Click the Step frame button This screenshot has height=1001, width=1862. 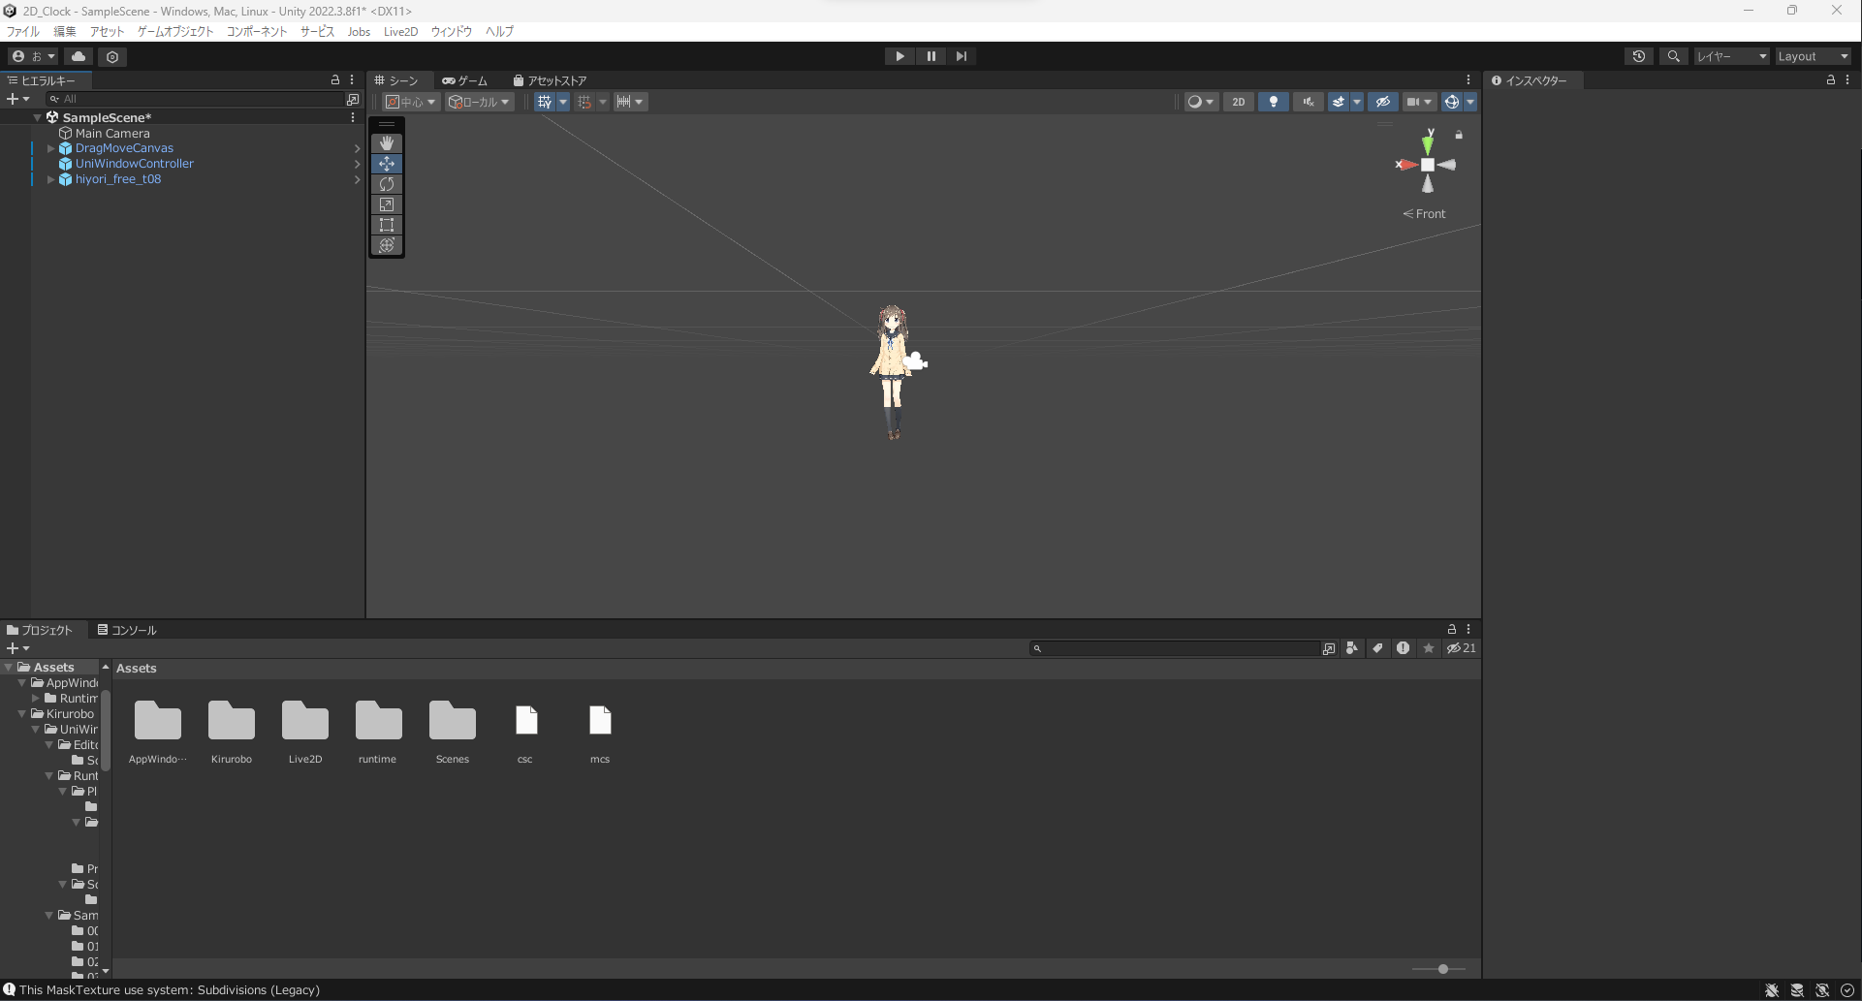[x=962, y=56]
